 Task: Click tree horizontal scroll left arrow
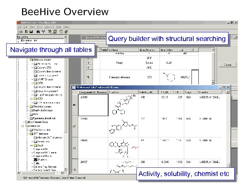pyautogui.click(x=19, y=173)
